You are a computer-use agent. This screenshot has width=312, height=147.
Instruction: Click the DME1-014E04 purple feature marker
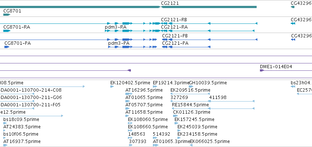[x=262, y=70]
